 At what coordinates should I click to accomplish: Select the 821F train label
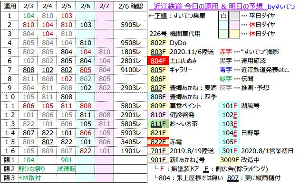coord(158,133)
